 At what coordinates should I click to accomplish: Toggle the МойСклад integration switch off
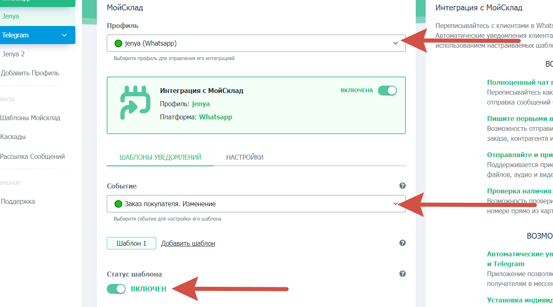pos(387,91)
